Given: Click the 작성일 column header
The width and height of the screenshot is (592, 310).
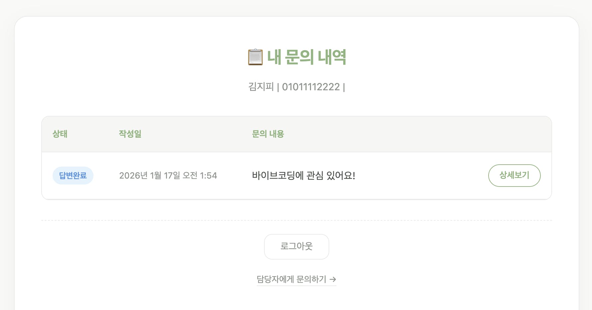Looking at the screenshot, I should 130,134.
